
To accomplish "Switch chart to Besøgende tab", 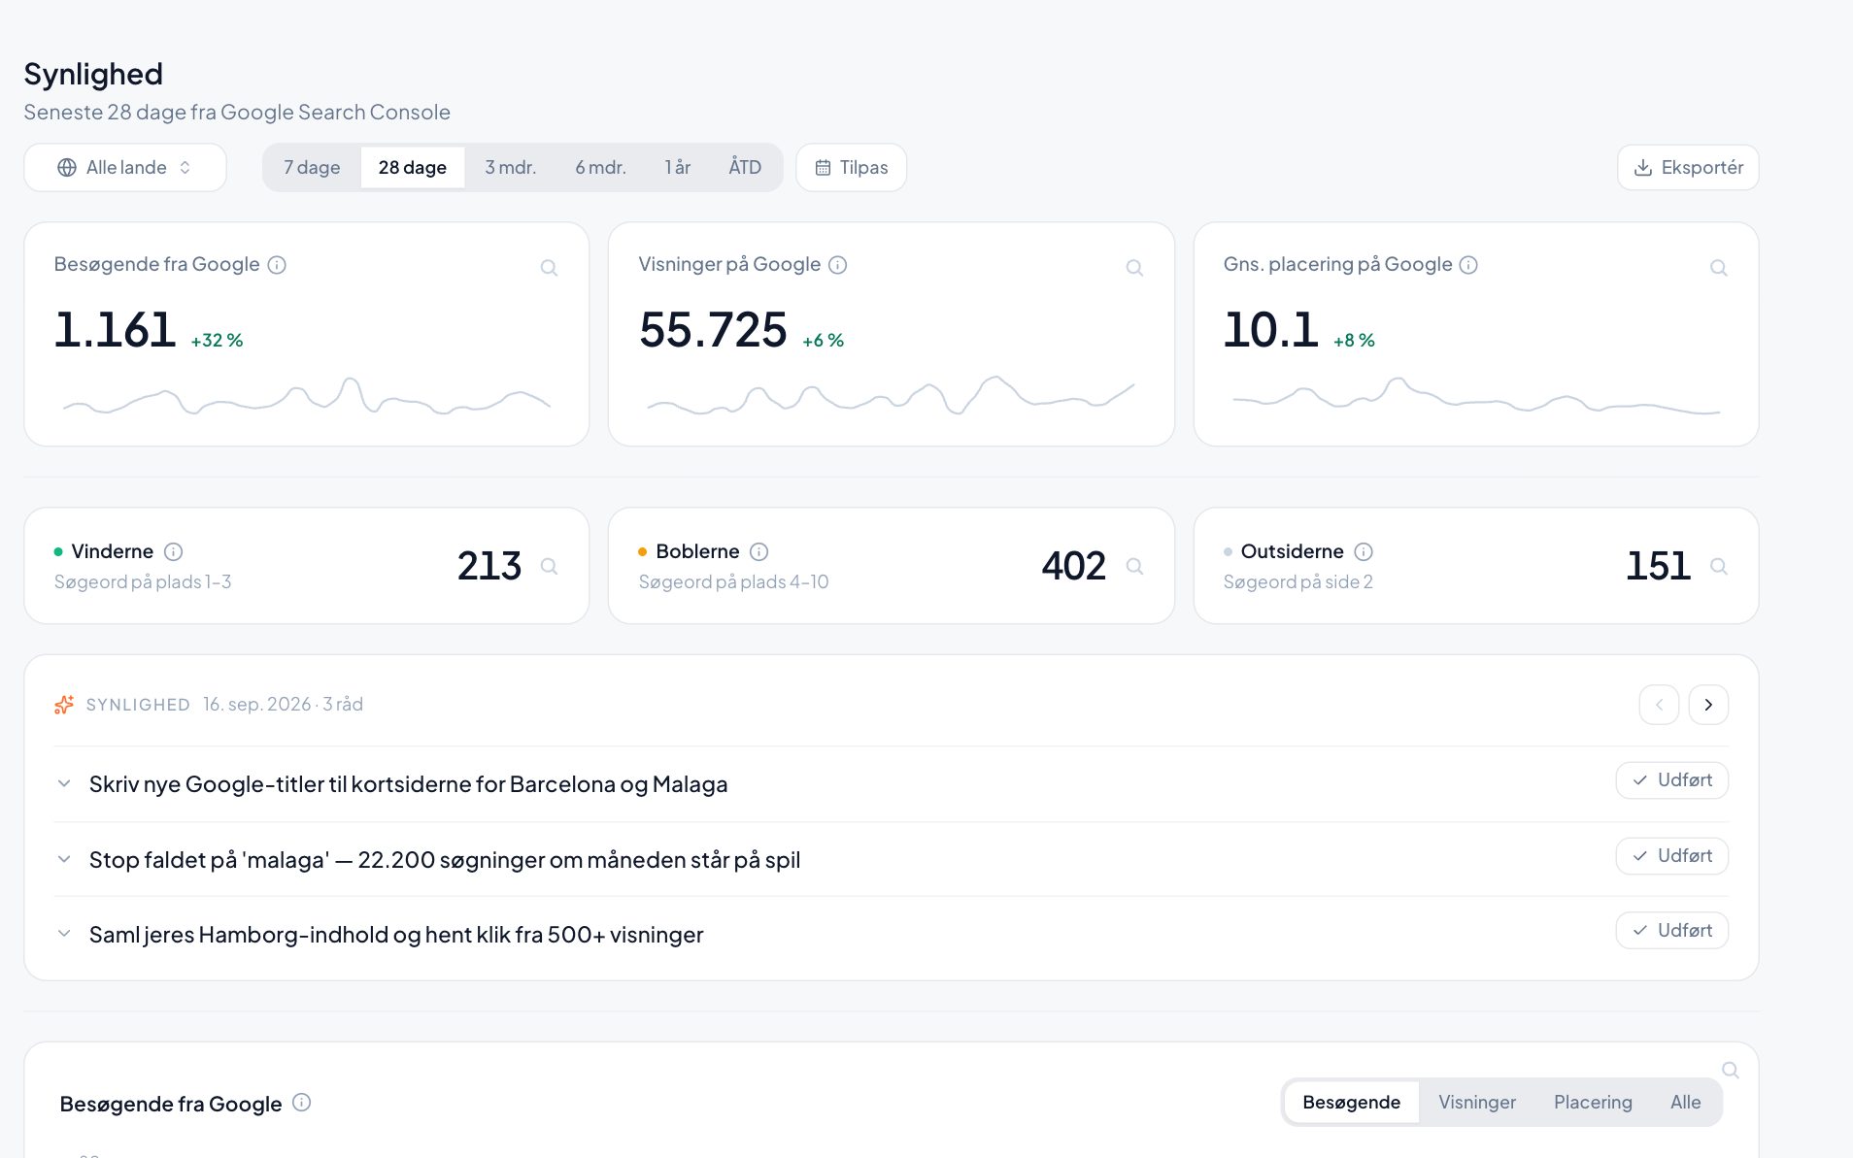I will pyautogui.click(x=1351, y=1103).
